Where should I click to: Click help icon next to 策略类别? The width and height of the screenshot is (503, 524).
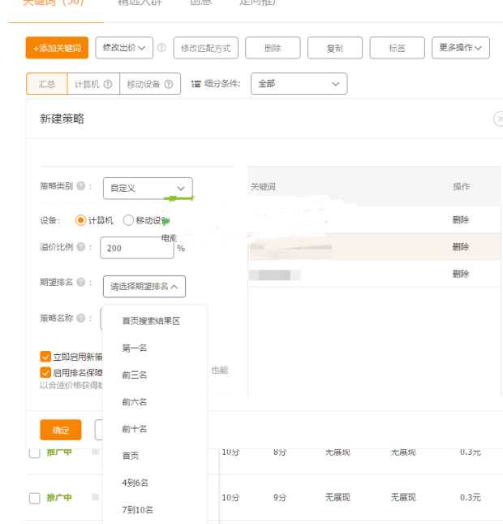pyautogui.click(x=81, y=187)
